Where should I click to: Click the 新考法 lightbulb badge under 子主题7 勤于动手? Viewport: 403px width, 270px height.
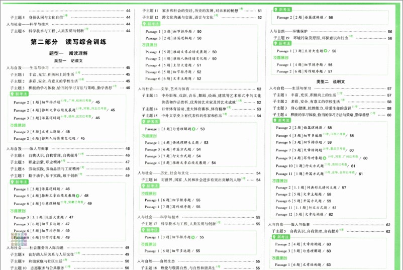19,182
